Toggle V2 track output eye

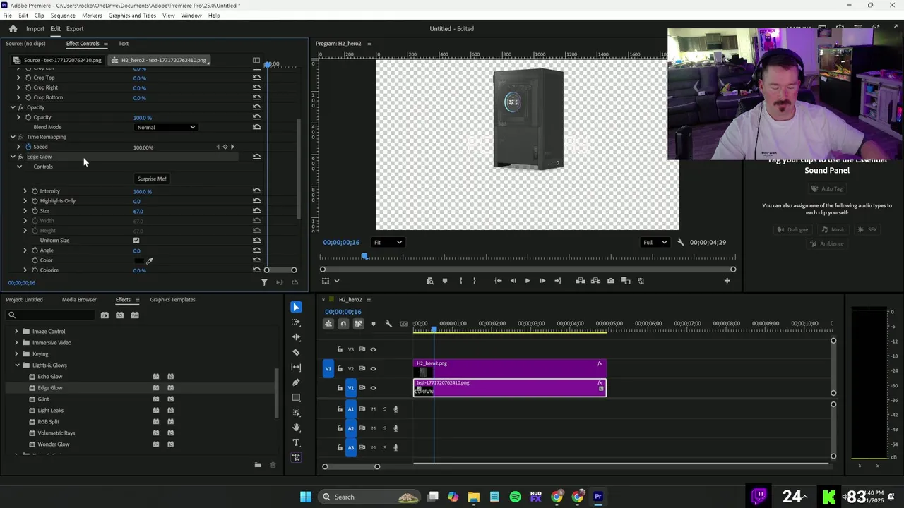[x=373, y=368]
